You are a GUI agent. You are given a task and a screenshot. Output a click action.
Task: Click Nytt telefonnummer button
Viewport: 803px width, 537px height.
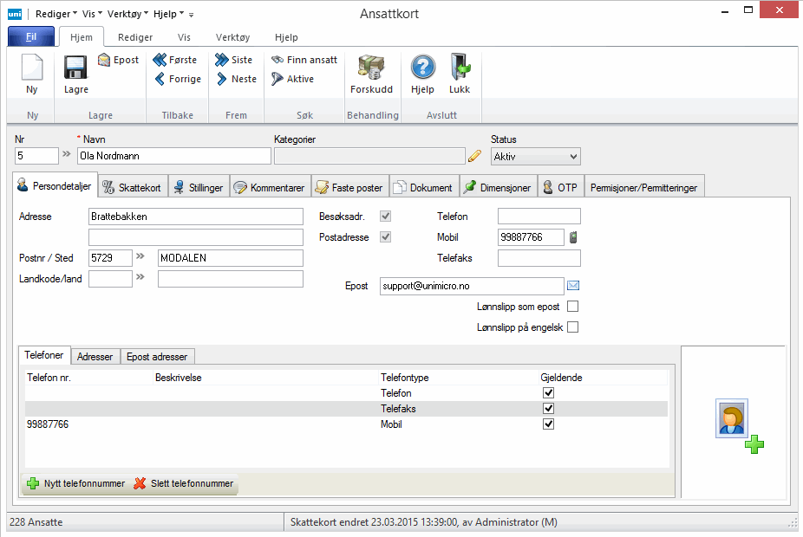pyautogui.click(x=75, y=483)
